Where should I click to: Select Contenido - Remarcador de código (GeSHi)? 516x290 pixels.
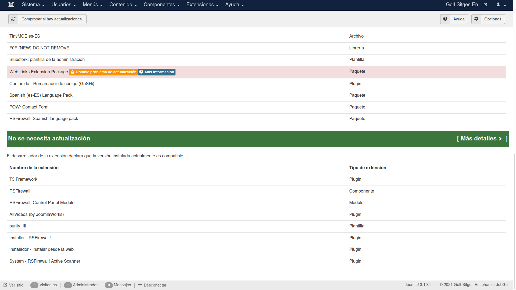pyautogui.click(x=52, y=84)
